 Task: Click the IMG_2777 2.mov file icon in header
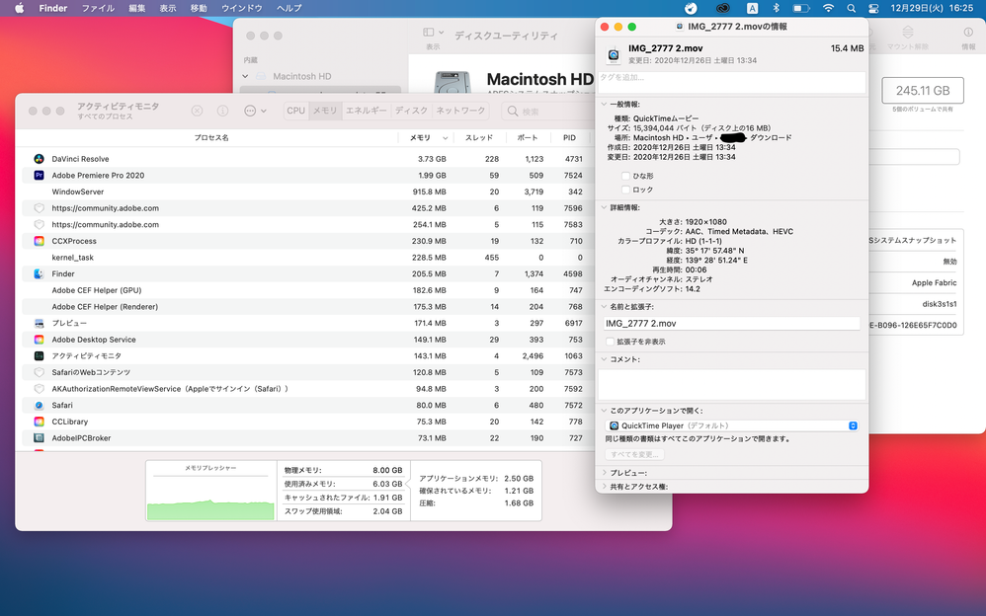(x=614, y=55)
